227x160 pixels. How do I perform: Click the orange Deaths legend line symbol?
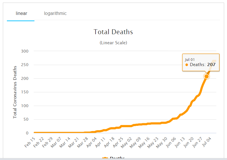coord(105,158)
